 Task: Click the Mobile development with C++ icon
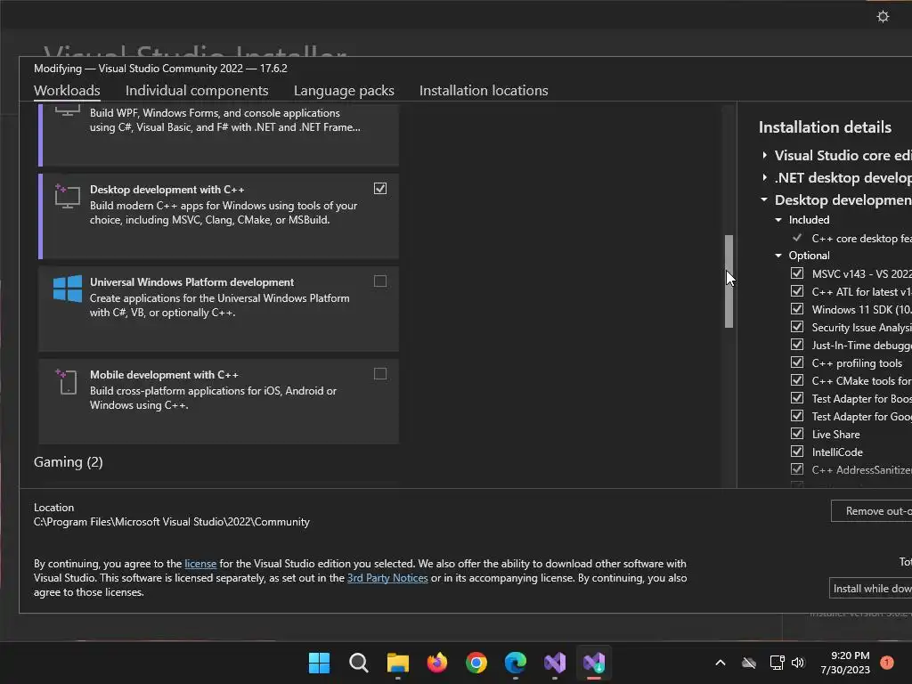[66, 381]
